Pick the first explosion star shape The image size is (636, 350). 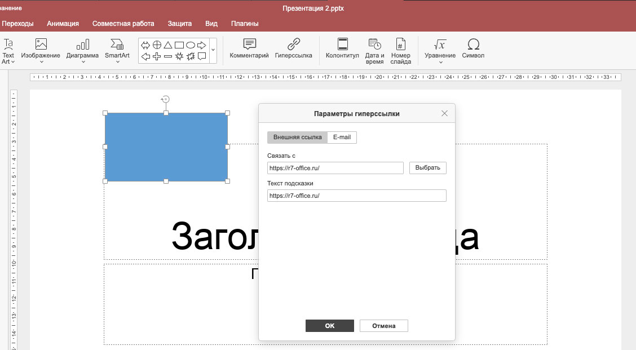[x=179, y=56]
